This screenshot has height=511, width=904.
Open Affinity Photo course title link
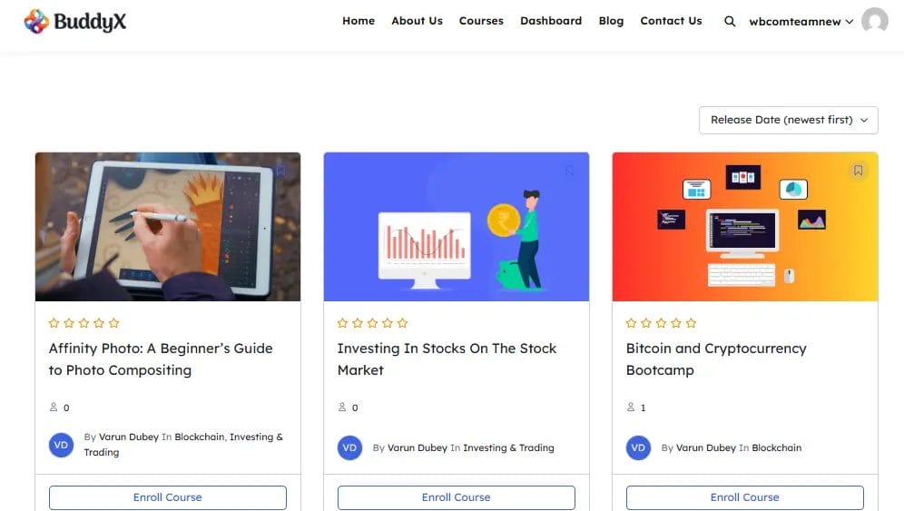pos(161,359)
